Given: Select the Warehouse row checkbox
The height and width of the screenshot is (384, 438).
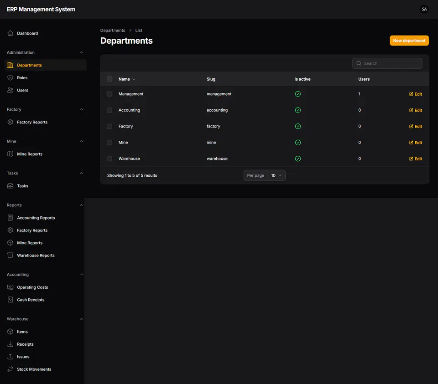Looking at the screenshot, I should [109, 159].
